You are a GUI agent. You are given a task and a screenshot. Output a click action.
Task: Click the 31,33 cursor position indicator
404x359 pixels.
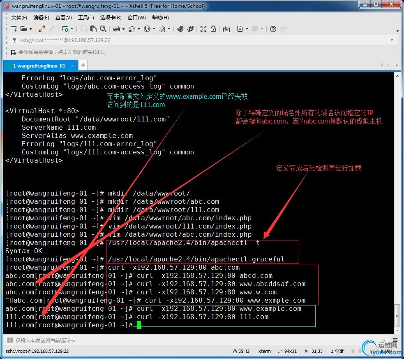pyautogui.click(x=314, y=351)
